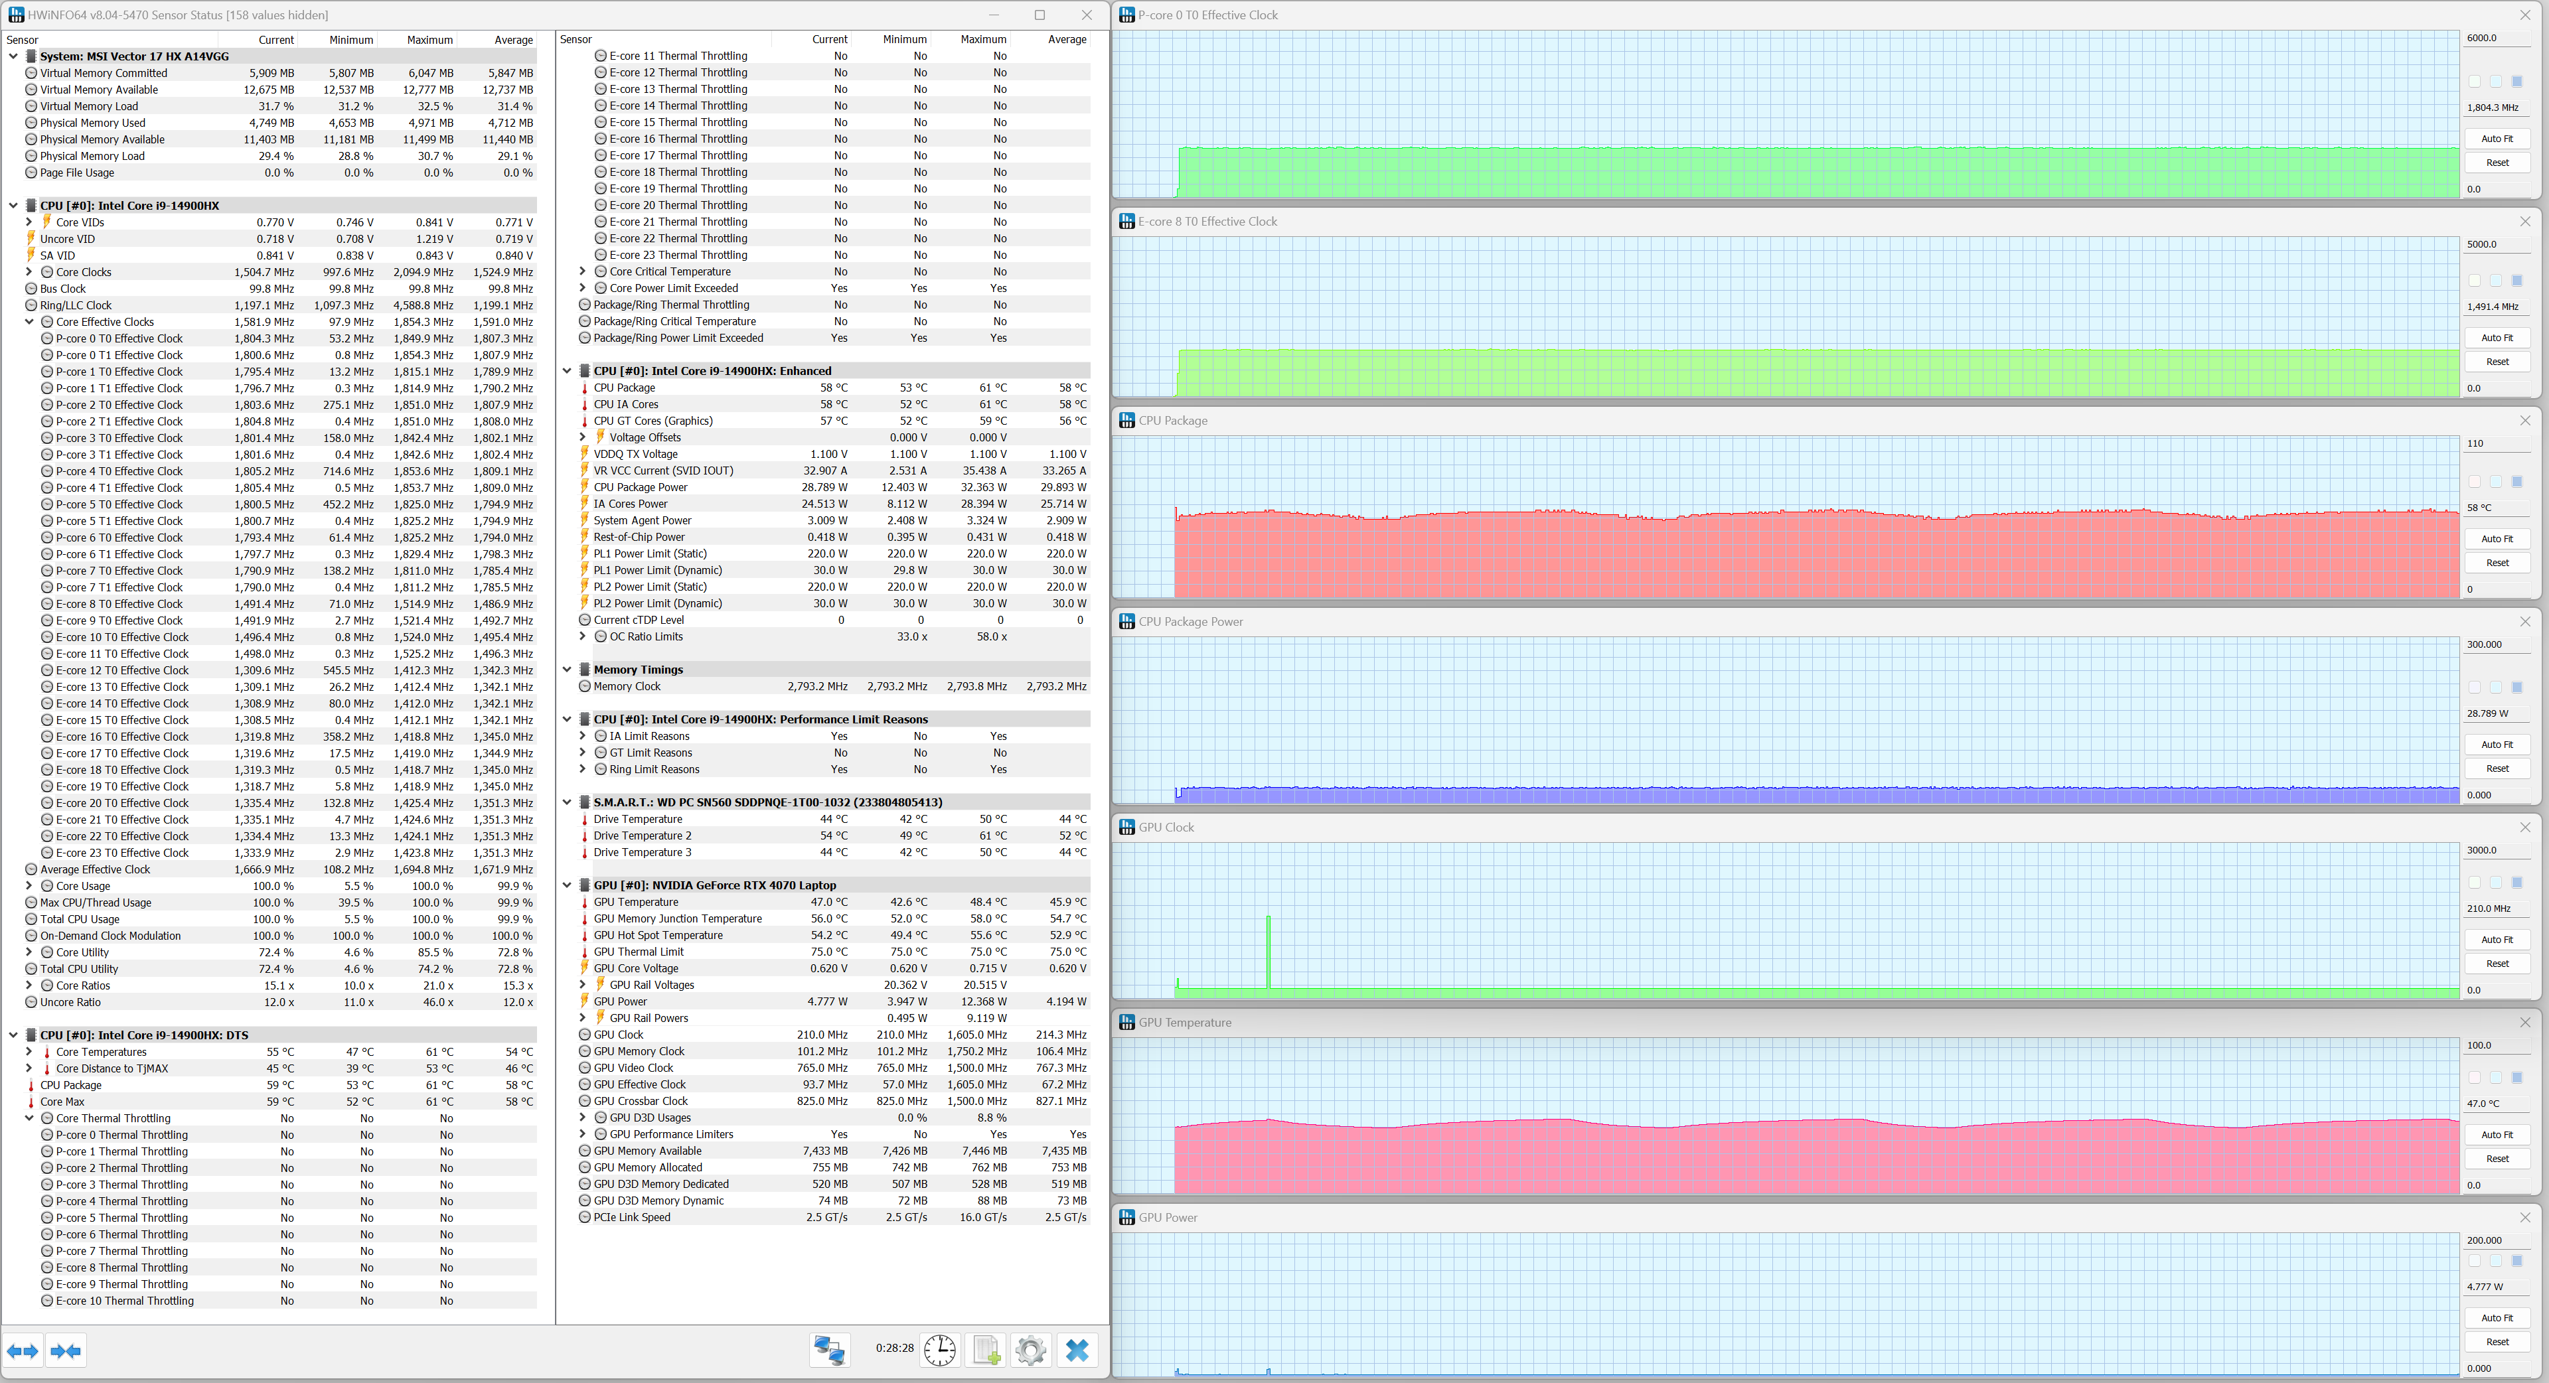The image size is (2549, 1383).
Task: Click the expand columns double-arrow icon
Action: pyautogui.click(x=23, y=1350)
